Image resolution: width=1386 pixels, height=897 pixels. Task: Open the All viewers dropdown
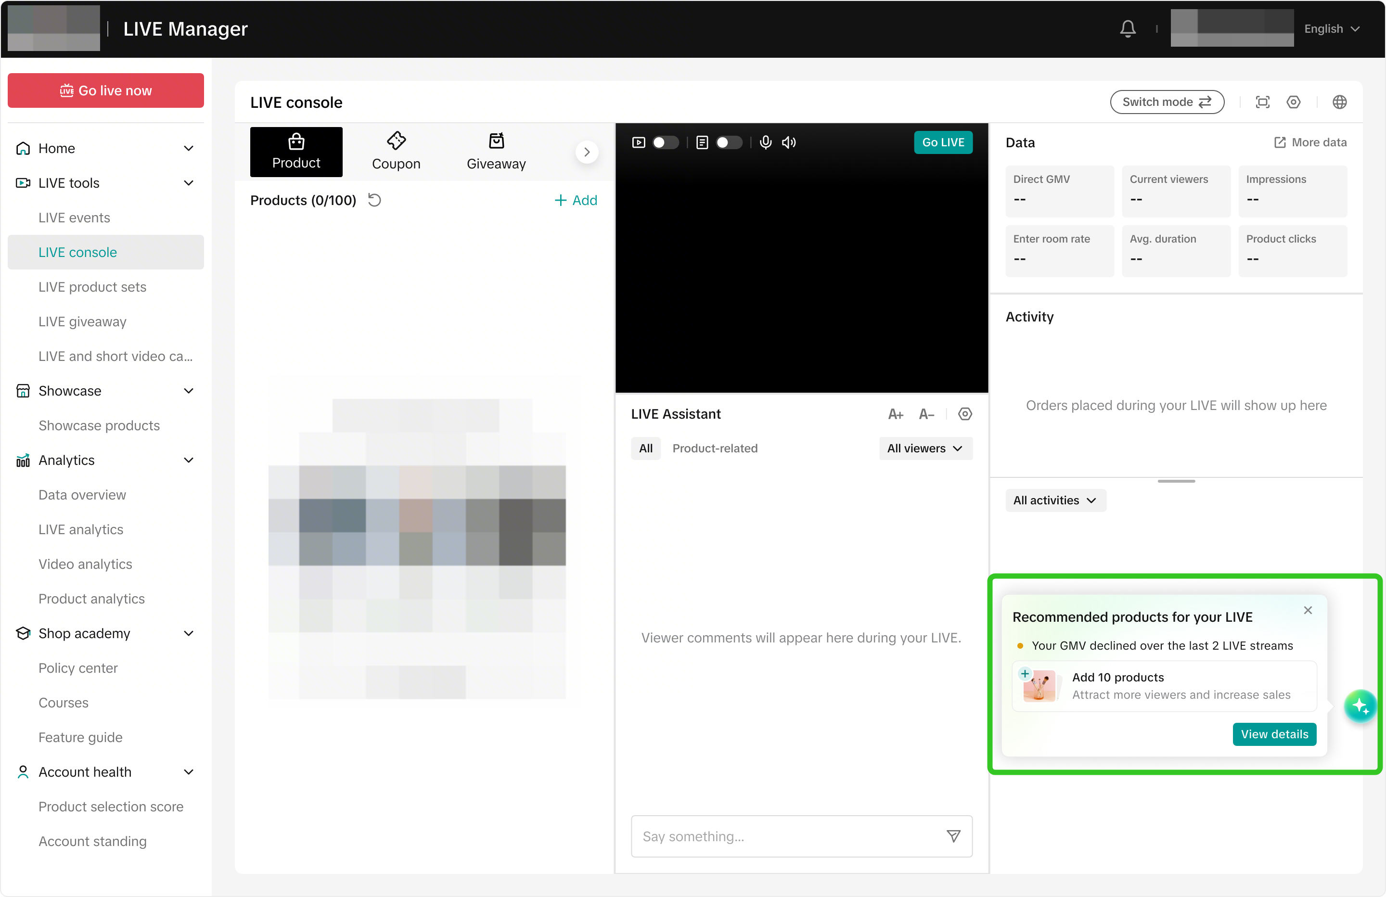[925, 448]
